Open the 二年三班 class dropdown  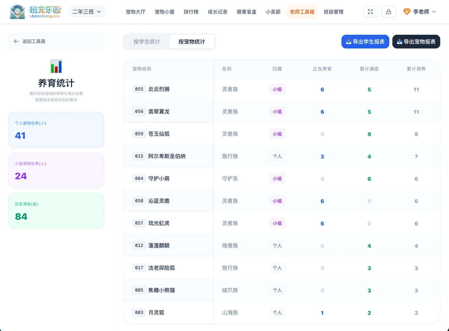(x=87, y=12)
